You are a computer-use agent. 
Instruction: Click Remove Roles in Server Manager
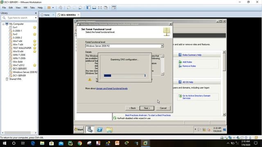(x=189, y=66)
